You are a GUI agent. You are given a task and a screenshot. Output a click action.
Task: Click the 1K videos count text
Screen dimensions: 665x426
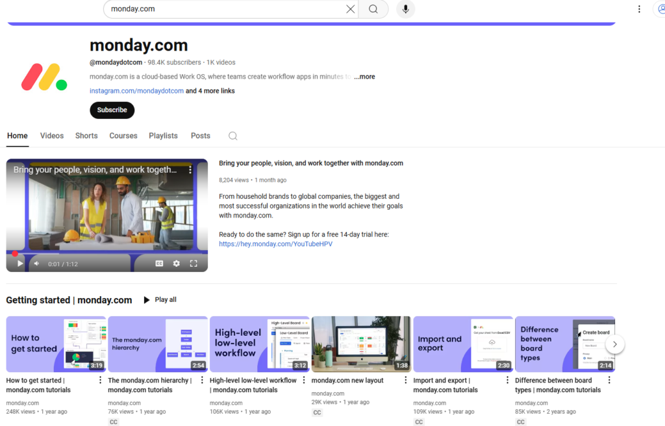(221, 62)
